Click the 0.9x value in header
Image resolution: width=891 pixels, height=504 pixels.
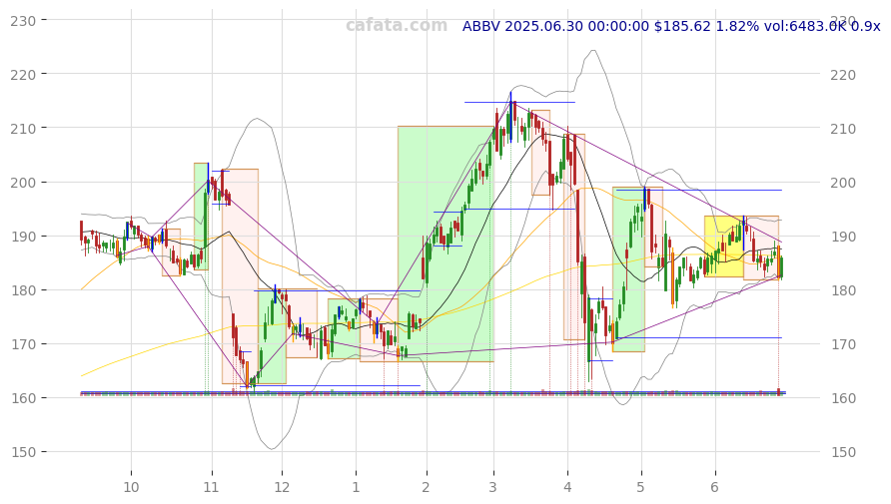tap(865, 26)
